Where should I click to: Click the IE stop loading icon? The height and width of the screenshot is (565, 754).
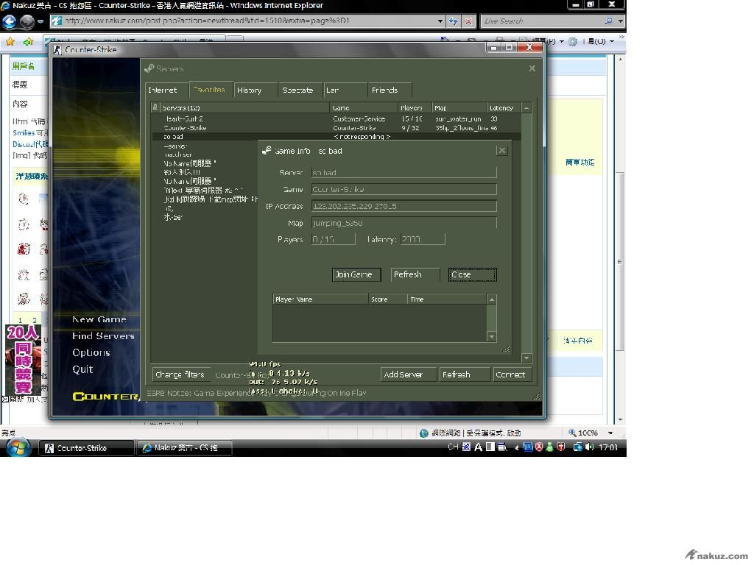tap(469, 21)
